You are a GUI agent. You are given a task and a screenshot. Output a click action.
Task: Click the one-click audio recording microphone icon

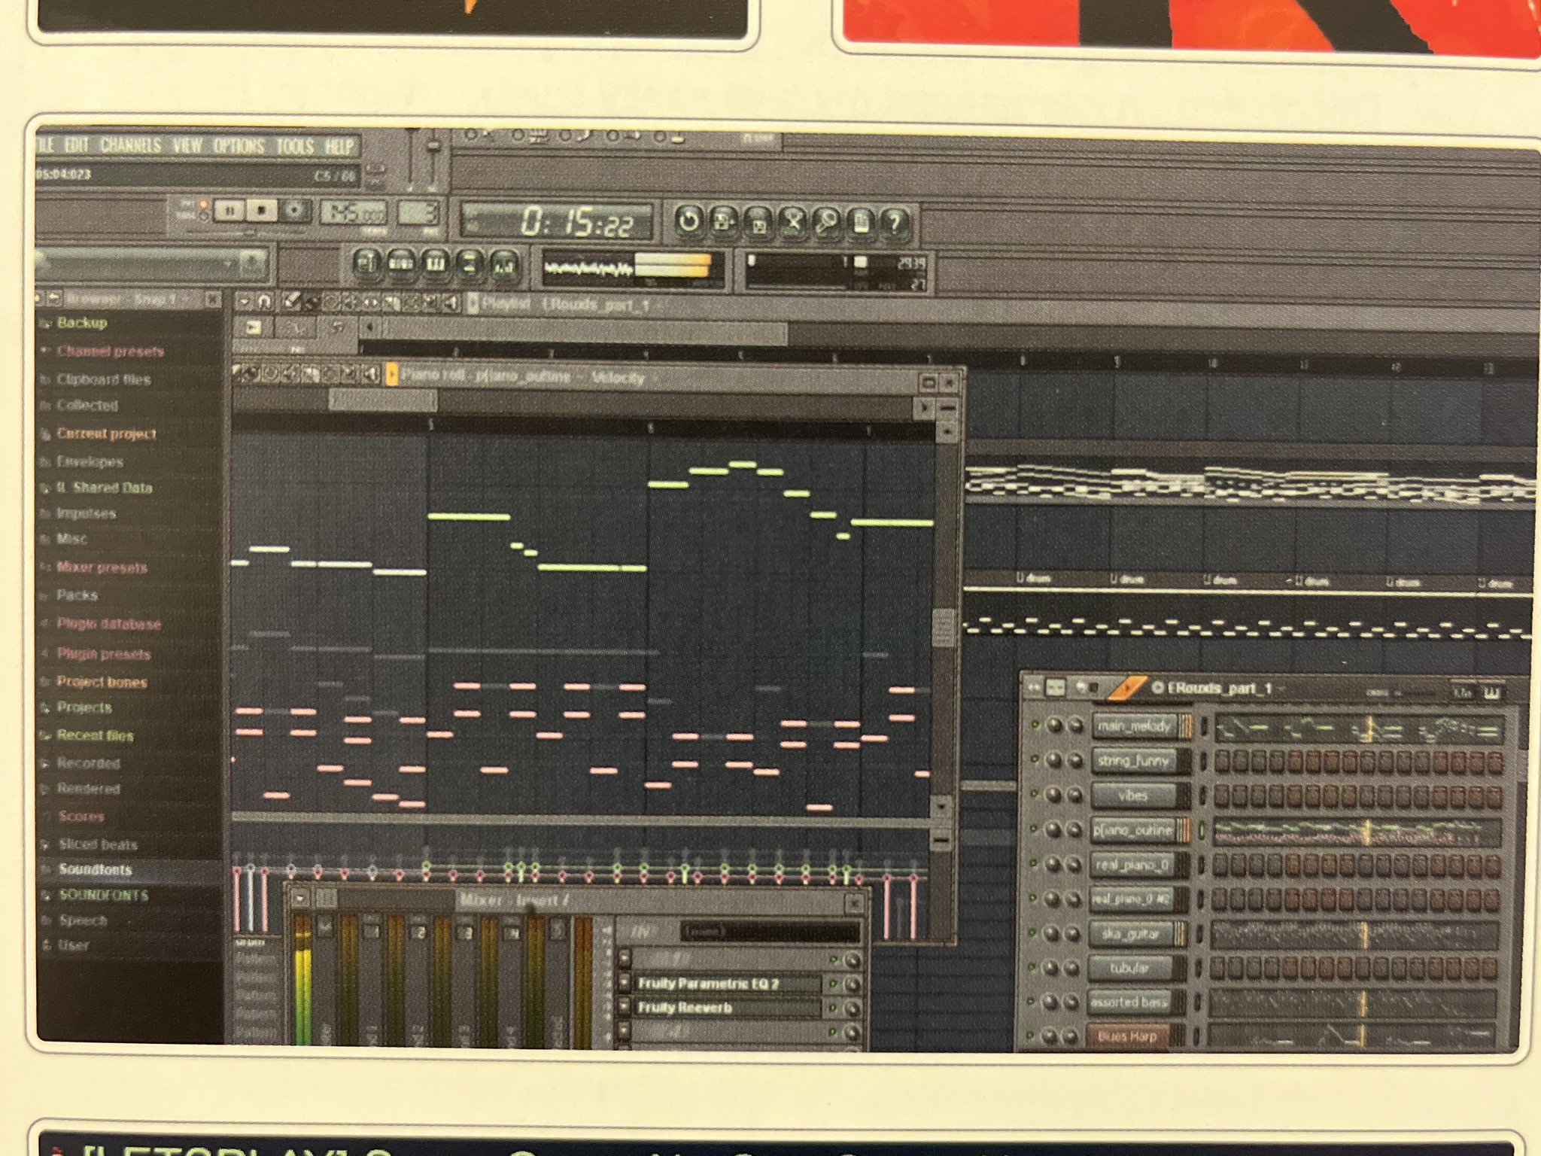(x=826, y=223)
